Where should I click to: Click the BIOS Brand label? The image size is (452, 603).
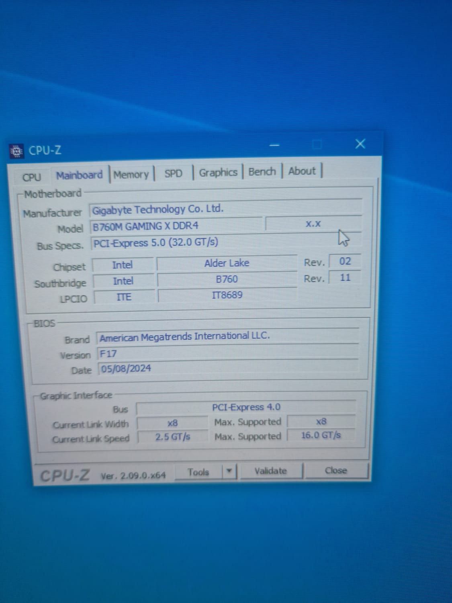[77, 340]
